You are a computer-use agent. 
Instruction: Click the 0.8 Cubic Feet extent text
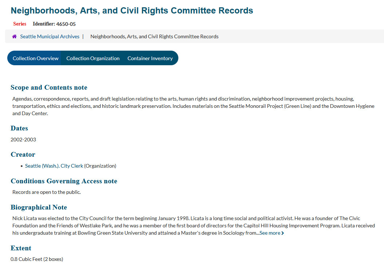click(37, 259)
